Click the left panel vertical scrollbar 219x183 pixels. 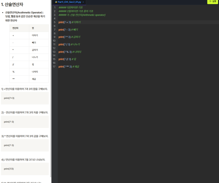tap(50, 88)
